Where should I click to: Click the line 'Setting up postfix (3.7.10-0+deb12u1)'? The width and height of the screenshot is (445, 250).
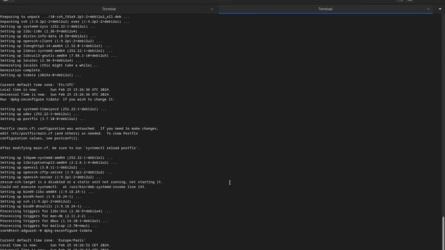pos(42,119)
